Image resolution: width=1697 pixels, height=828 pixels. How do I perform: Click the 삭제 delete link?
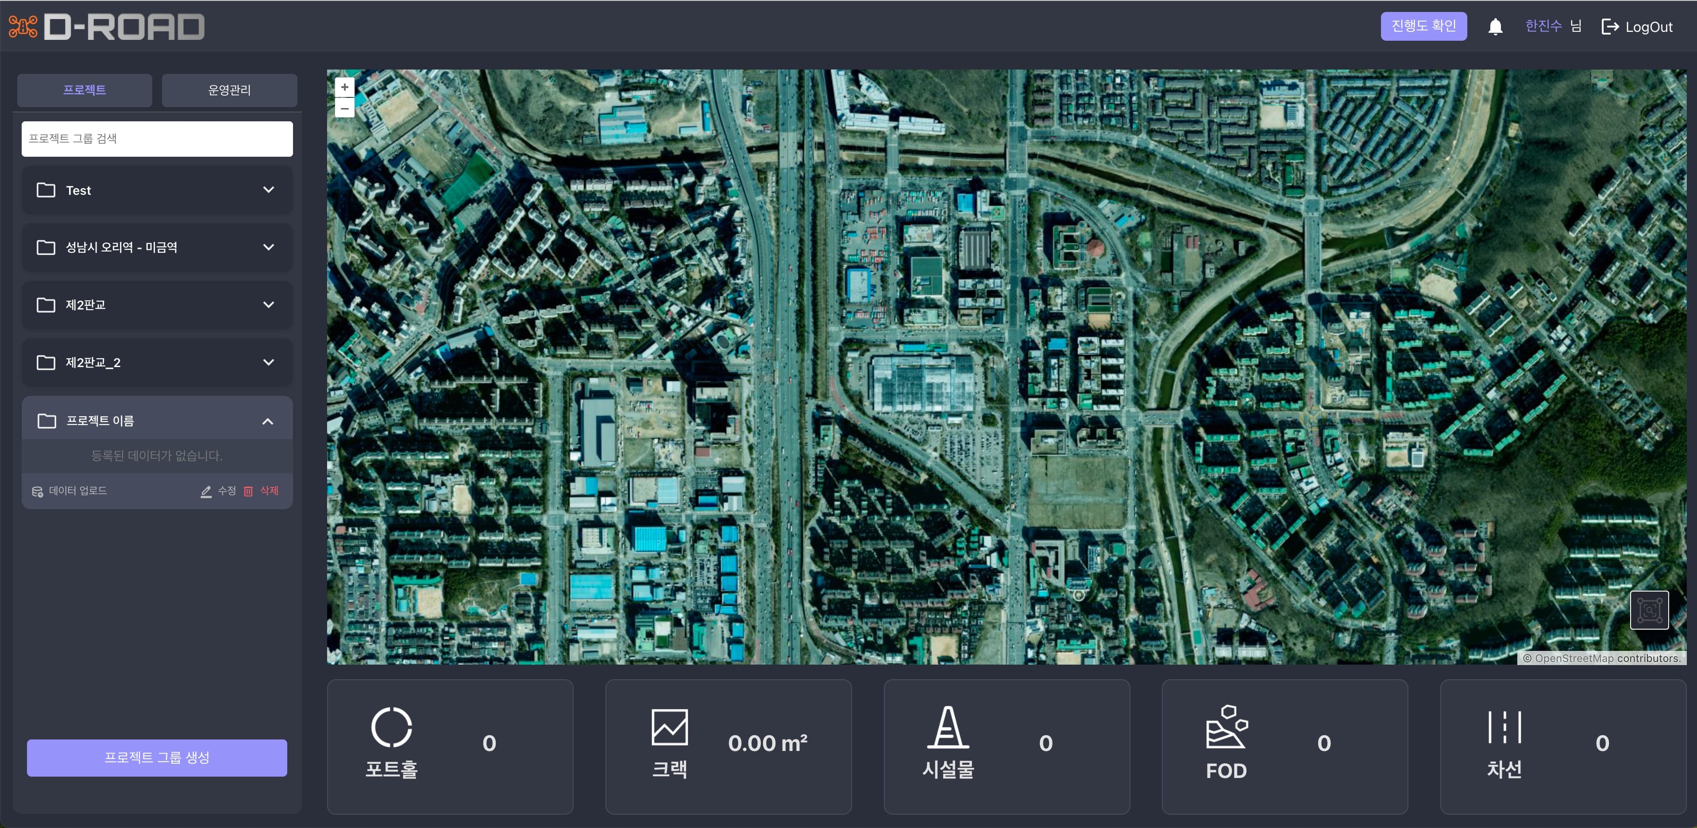pos(269,491)
